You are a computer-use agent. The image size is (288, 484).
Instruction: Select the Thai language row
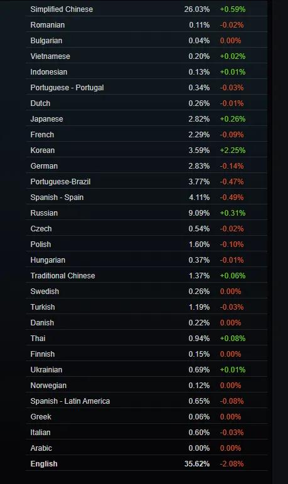pyautogui.click(x=146, y=339)
